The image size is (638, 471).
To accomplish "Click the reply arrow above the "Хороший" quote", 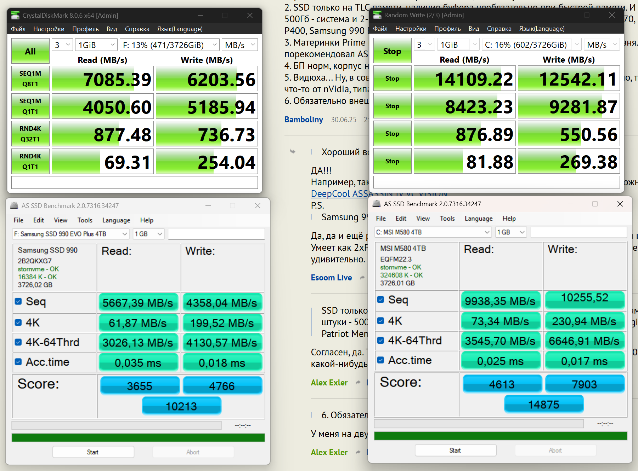I will (292, 151).
